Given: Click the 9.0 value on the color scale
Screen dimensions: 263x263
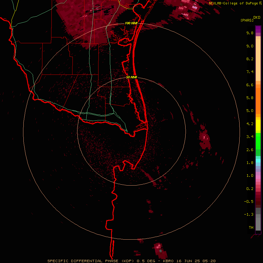Looking at the screenshot, I should [x=250, y=46].
